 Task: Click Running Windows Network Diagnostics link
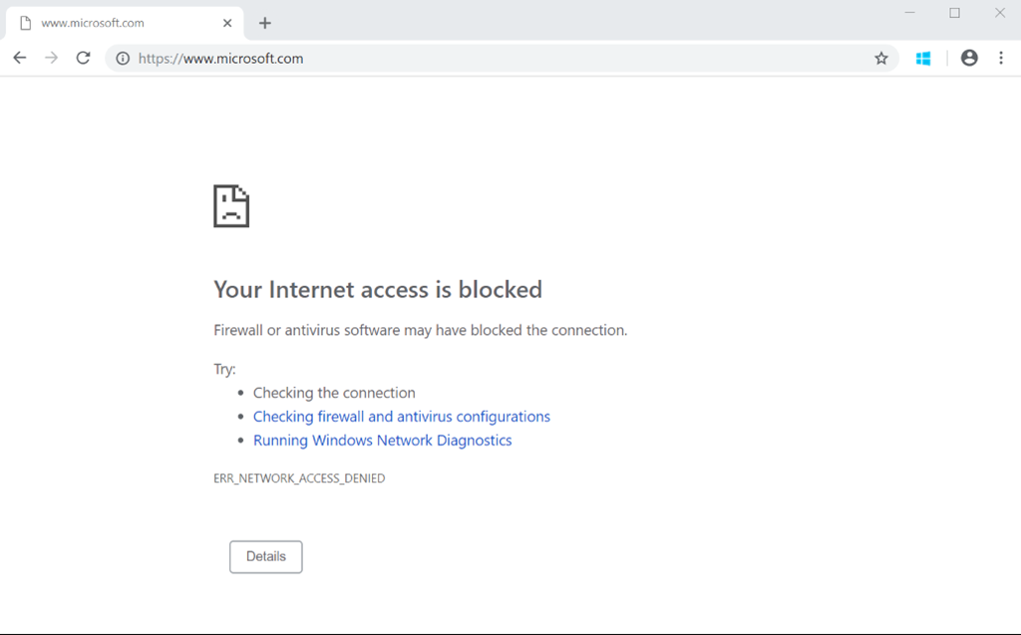(383, 441)
